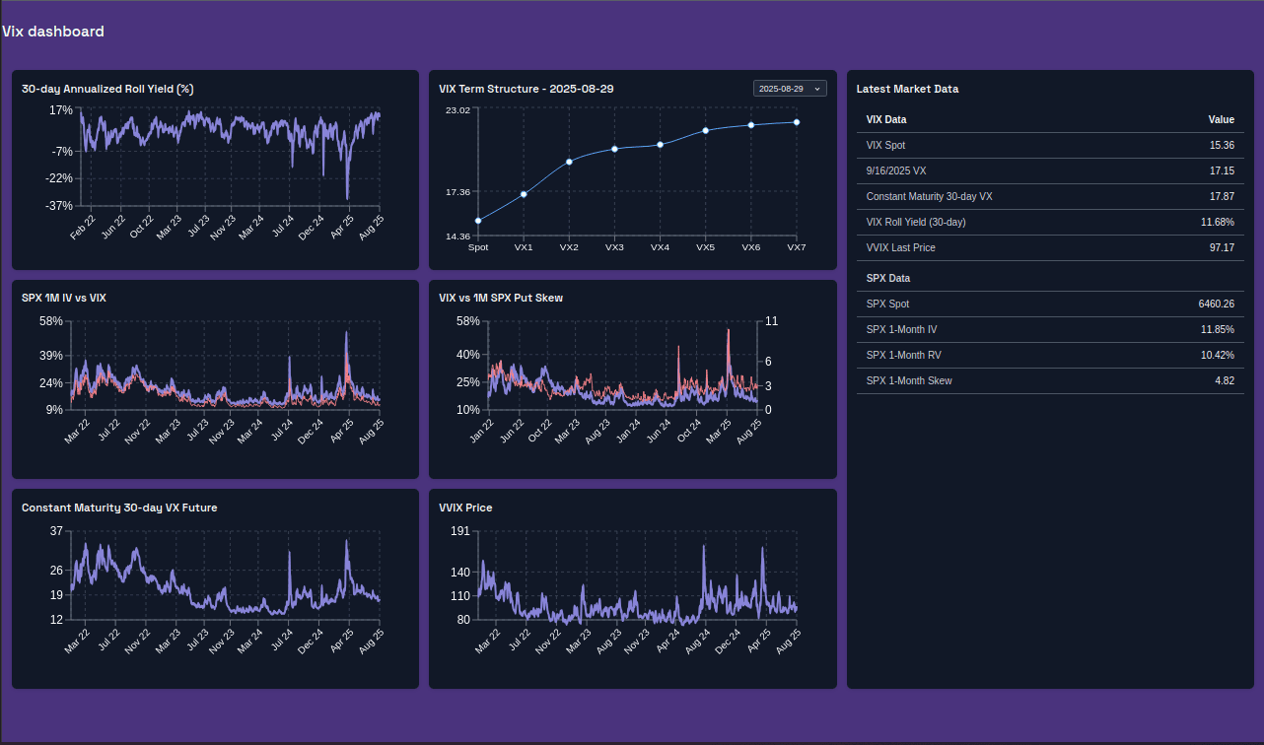This screenshot has width=1264, height=745.
Task: Click the 11.68% roll yield value
Action: [1217, 222]
